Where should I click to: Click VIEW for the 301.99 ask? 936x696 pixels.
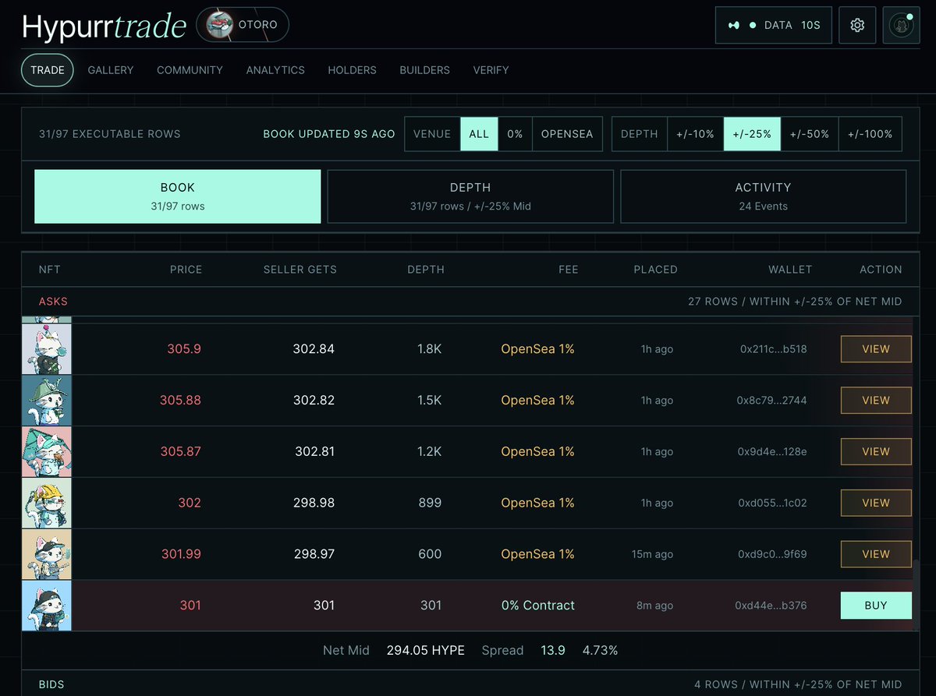876,554
